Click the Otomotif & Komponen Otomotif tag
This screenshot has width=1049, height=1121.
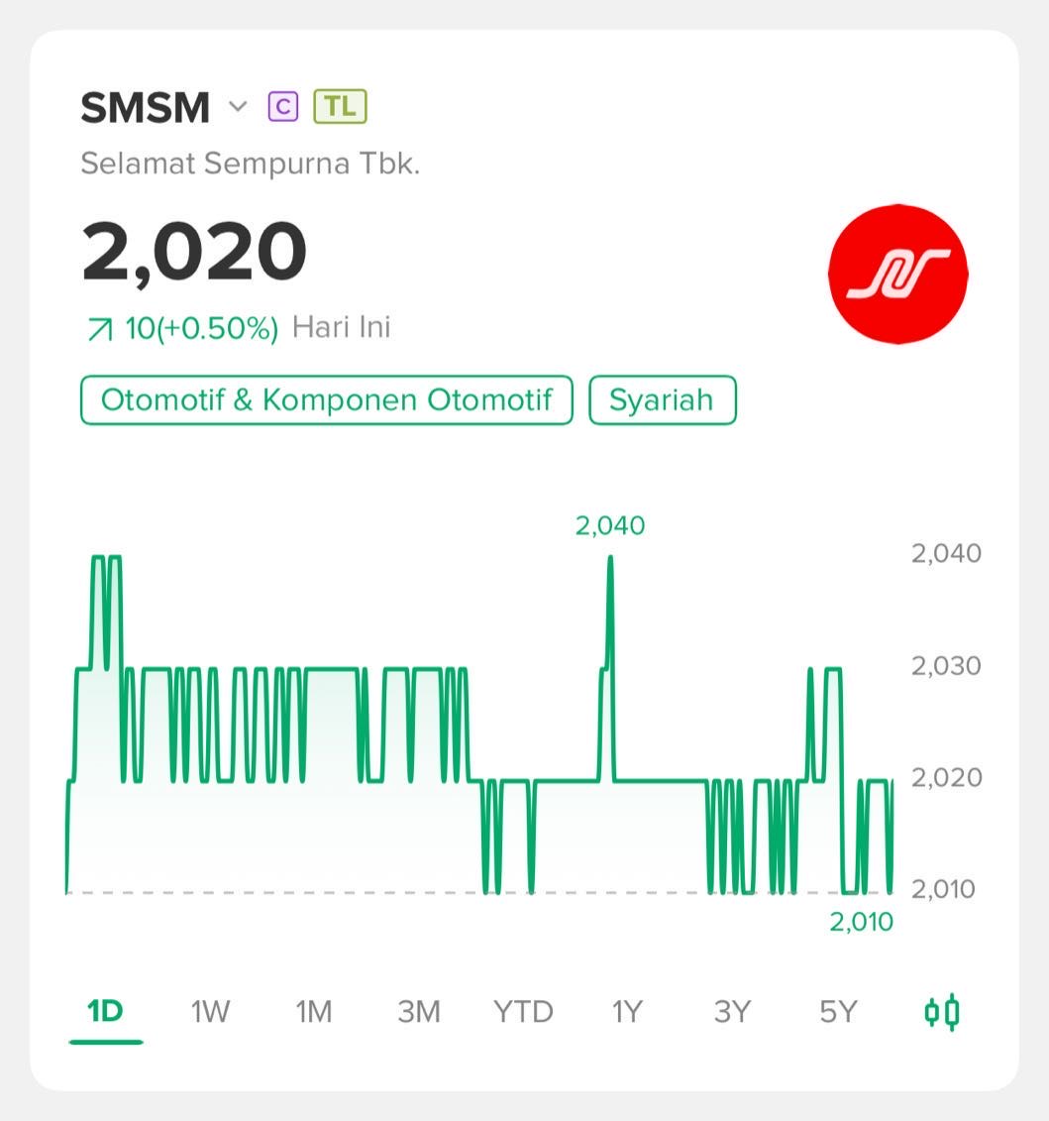click(326, 400)
